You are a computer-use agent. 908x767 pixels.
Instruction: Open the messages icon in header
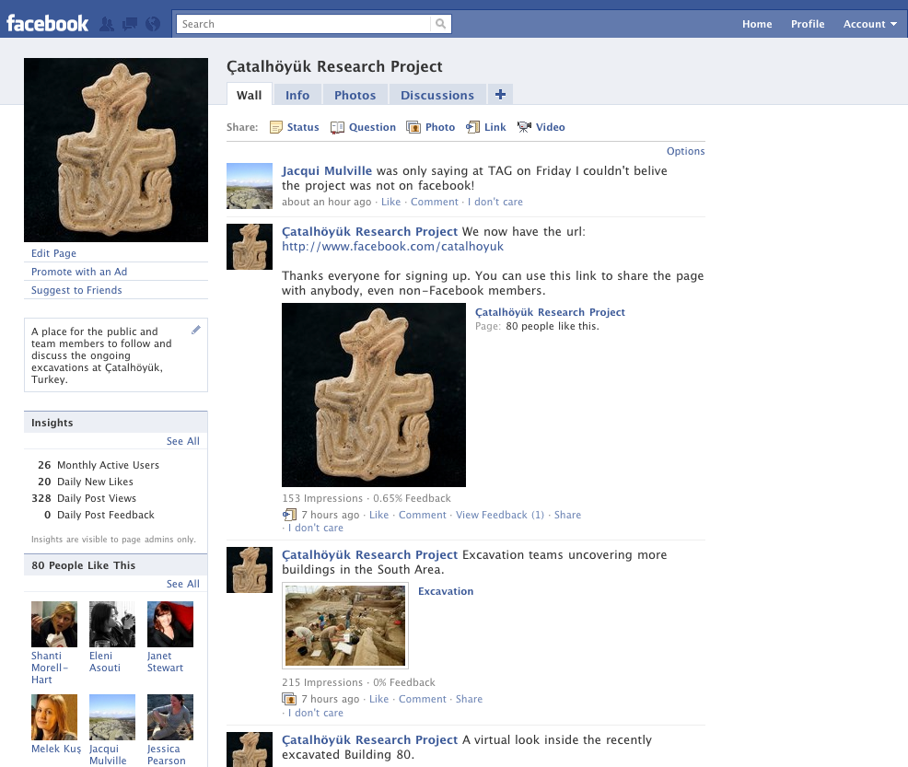point(130,24)
